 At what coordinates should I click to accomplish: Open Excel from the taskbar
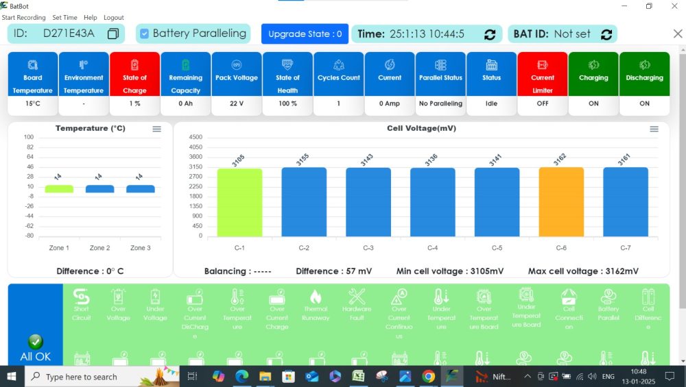pos(358,376)
